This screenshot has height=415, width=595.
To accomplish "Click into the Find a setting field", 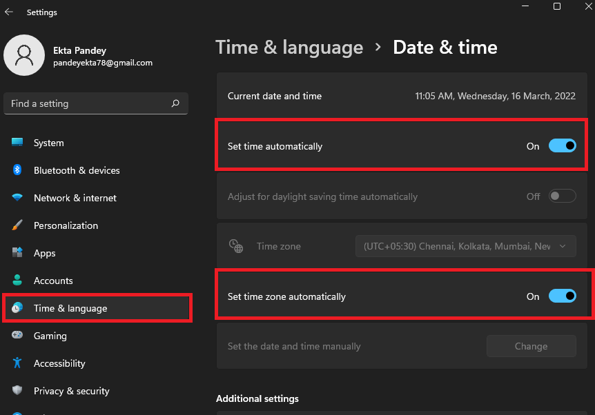I will coord(86,103).
